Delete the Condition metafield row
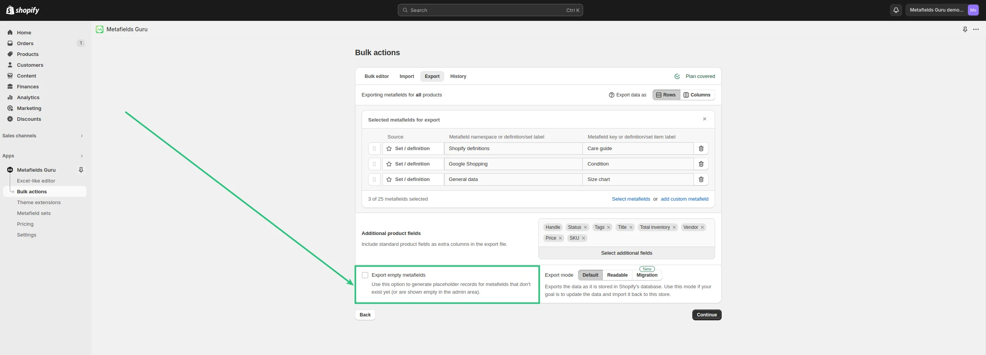The image size is (986, 355). tap(701, 164)
